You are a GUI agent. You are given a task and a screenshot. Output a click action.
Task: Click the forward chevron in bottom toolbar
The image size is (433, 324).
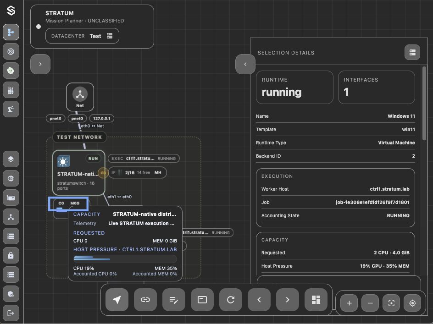pyautogui.click(x=288, y=300)
